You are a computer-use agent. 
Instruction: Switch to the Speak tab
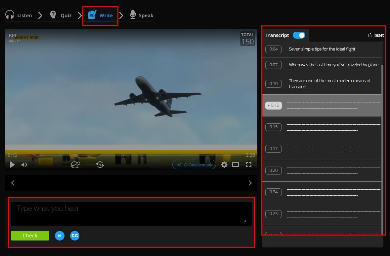(141, 15)
